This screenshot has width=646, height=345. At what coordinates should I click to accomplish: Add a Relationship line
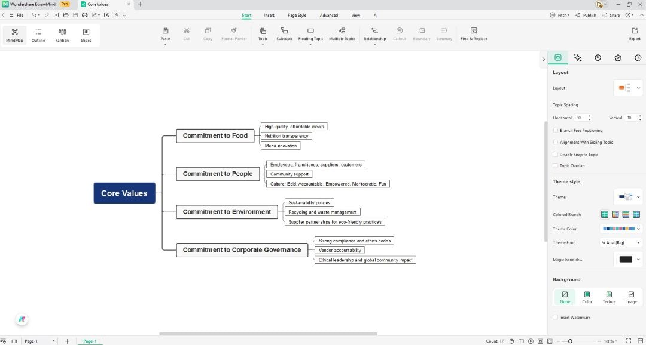374,33
